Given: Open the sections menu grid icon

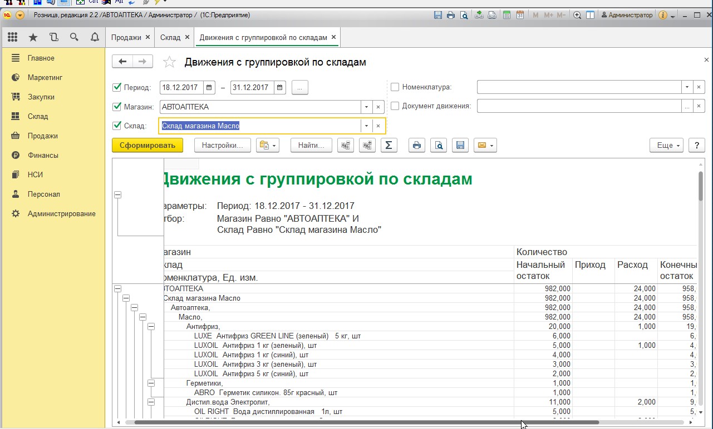Looking at the screenshot, I should coord(13,37).
